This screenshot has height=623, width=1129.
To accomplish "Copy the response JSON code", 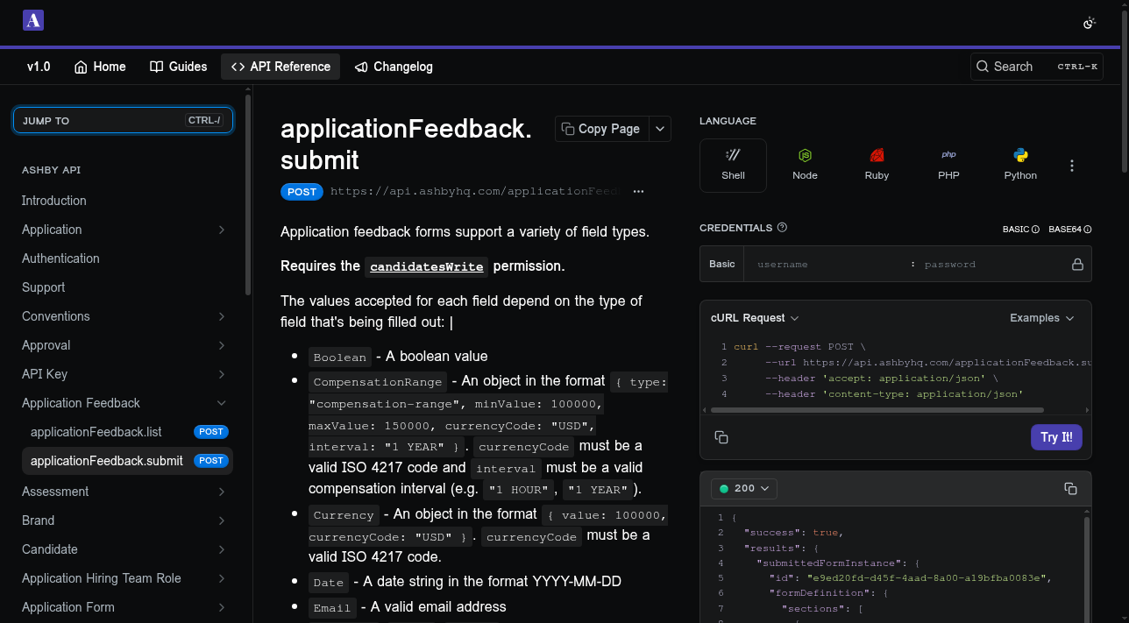I will coord(1070,488).
